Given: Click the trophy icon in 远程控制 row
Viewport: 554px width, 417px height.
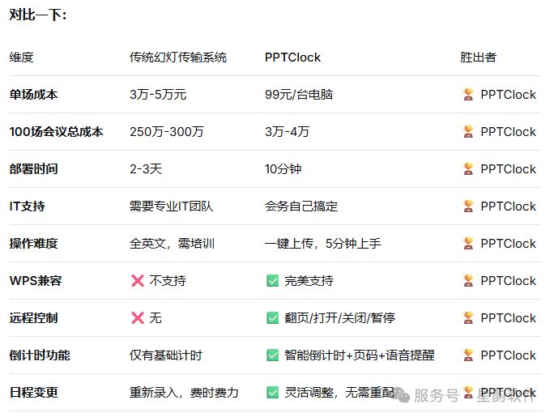Looking at the screenshot, I should [468, 317].
